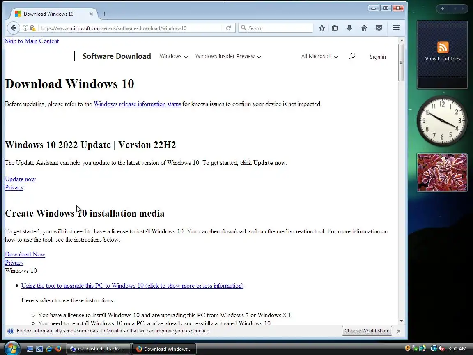Bookmark this page with the star icon
This screenshot has width=473, height=355.
[x=322, y=28]
